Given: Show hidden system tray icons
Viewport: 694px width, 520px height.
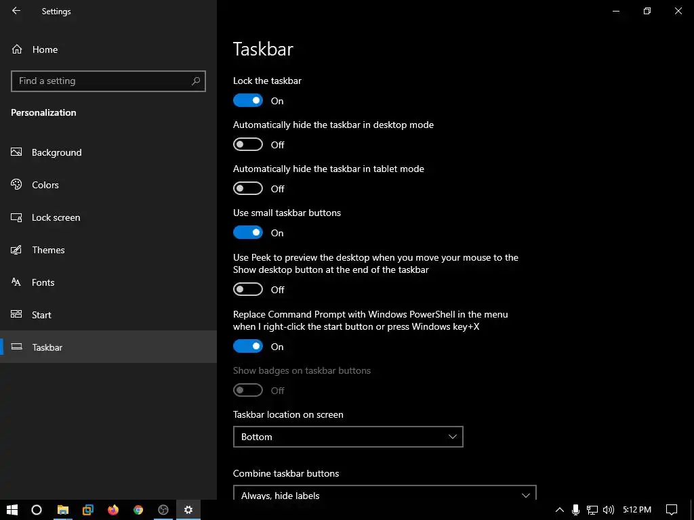Looking at the screenshot, I should click(x=559, y=510).
